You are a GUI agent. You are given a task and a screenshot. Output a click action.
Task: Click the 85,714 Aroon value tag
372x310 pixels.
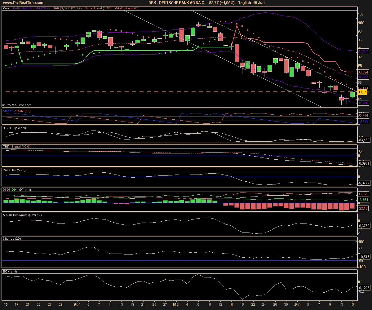tap(363, 115)
